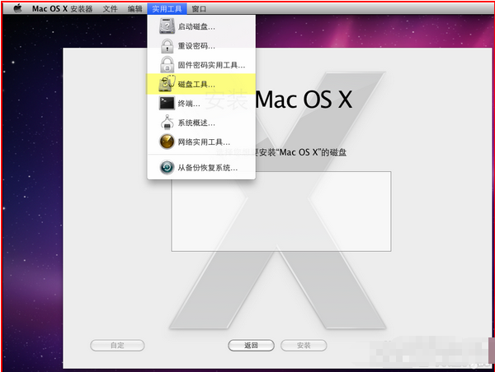Click the 自定 button

coord(117,345)
